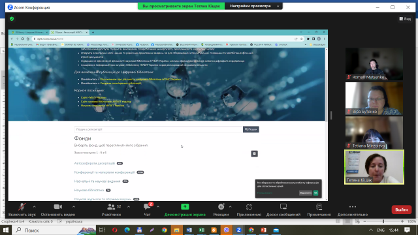Switch to Zoom taskbar icon
The width and height of the screenshot is (418, 235).
point(239,230)
